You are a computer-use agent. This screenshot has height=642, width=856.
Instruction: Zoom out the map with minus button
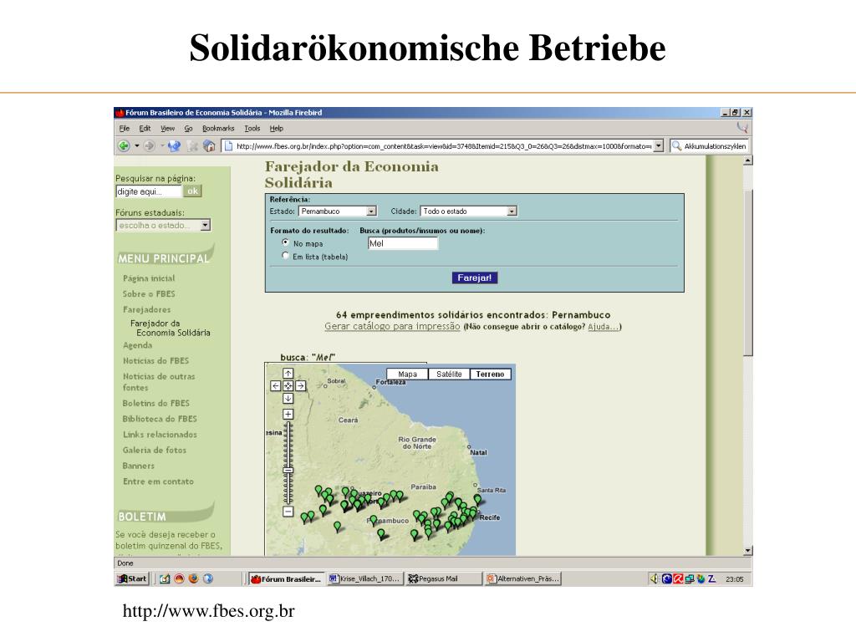(x=288, y=512)
